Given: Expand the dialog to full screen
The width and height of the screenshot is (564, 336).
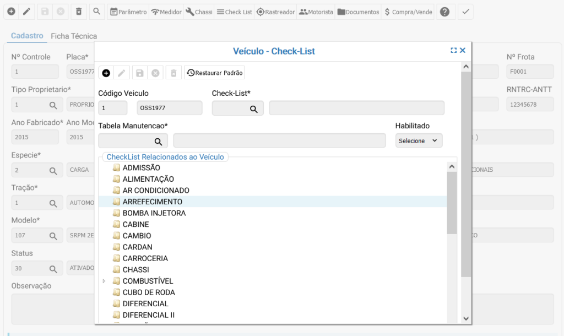Looking at the screenshot, I should (453, 50).
